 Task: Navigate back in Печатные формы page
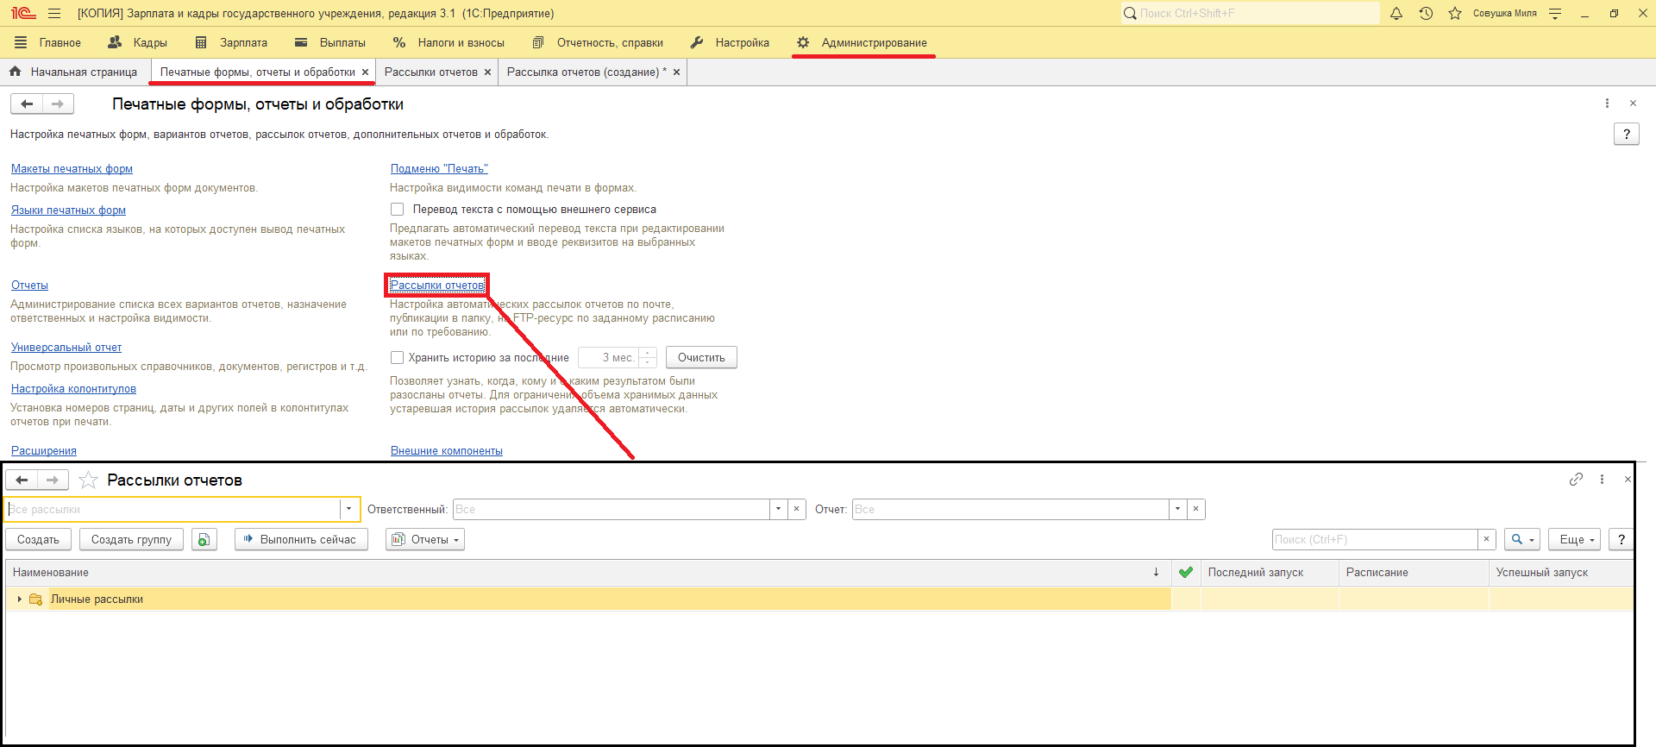27,104
